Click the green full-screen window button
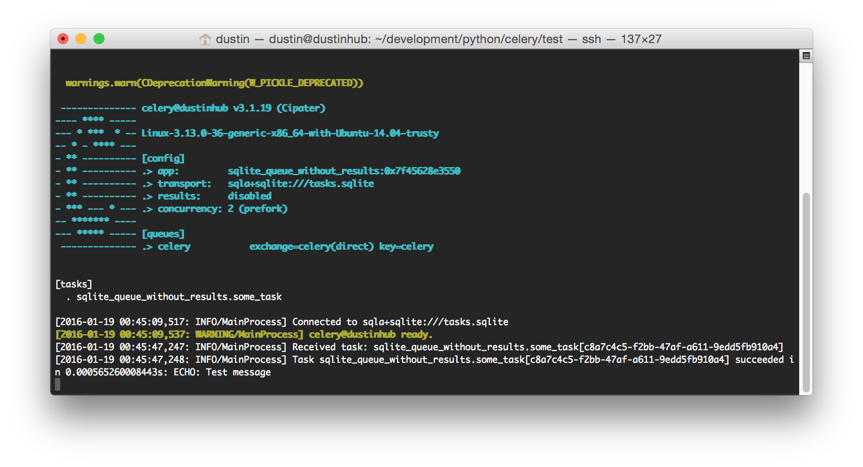The height and width of the screenshot is (467, 863). (99, 39)
